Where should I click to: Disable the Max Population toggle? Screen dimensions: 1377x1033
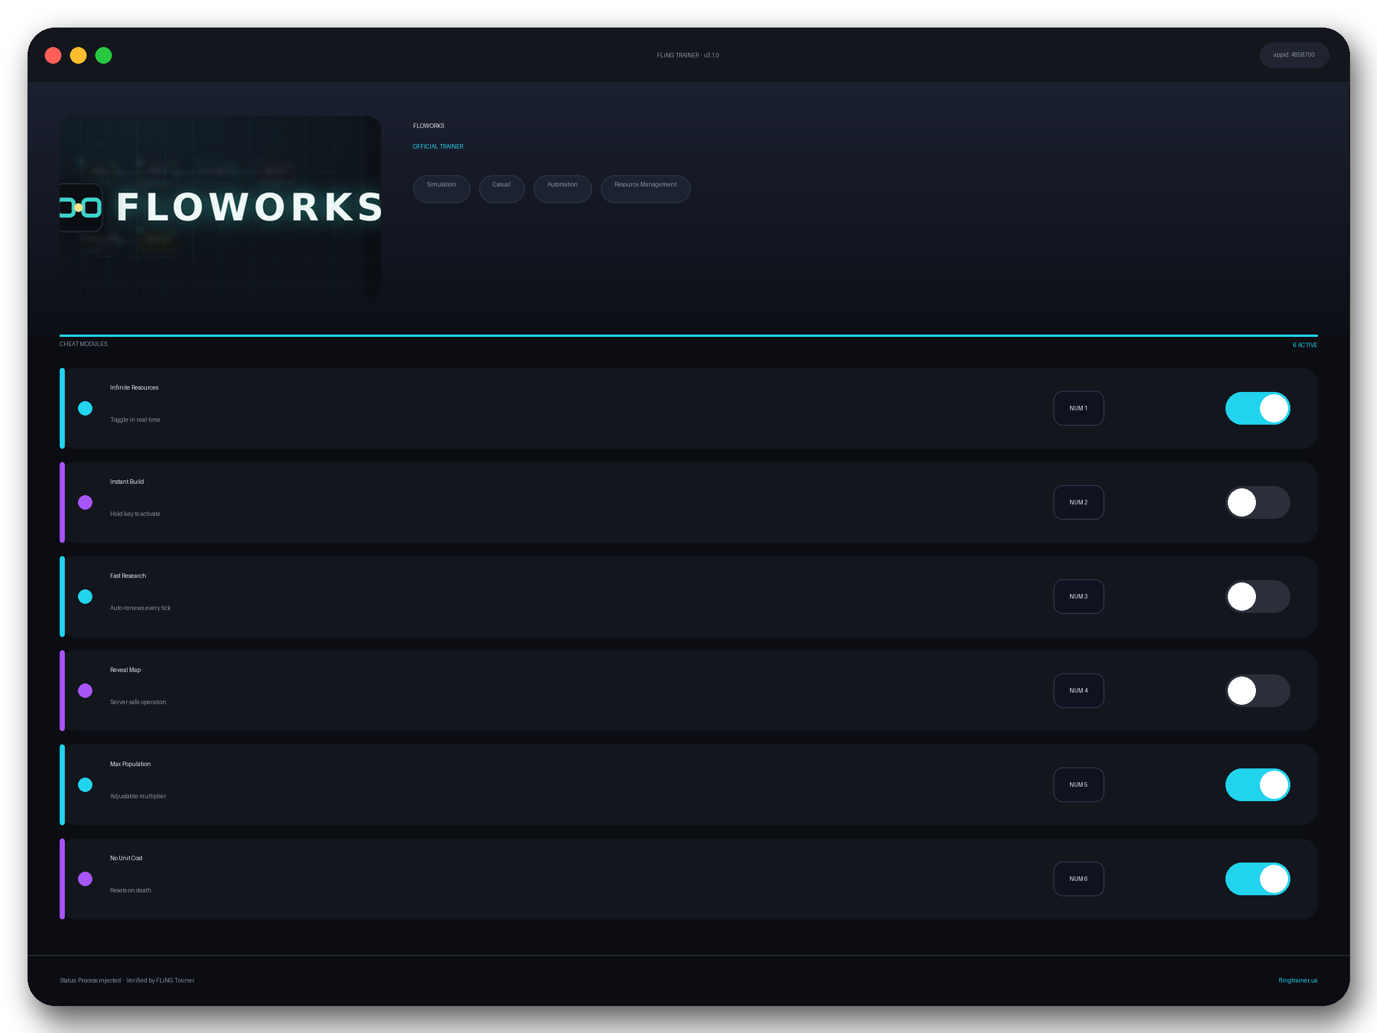pos(1258,785)
